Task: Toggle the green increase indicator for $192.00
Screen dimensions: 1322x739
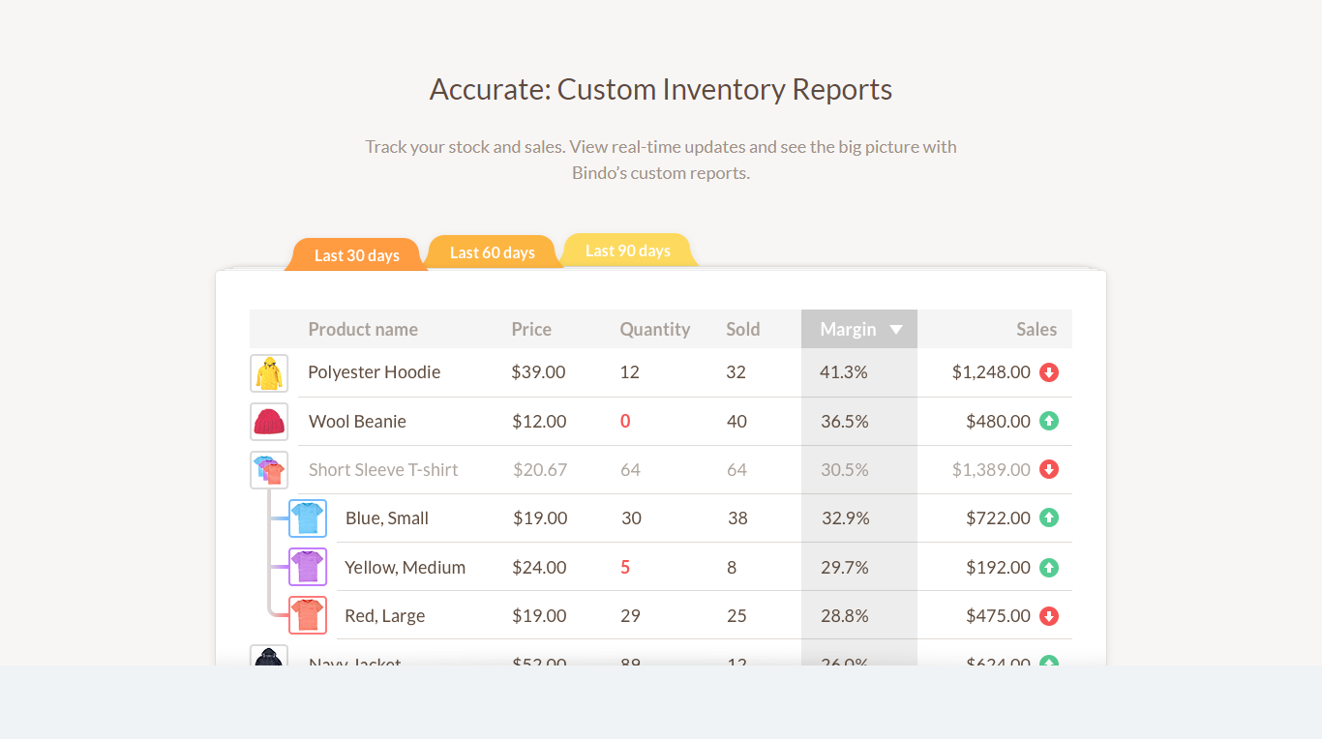Action: coord(1049,567)
